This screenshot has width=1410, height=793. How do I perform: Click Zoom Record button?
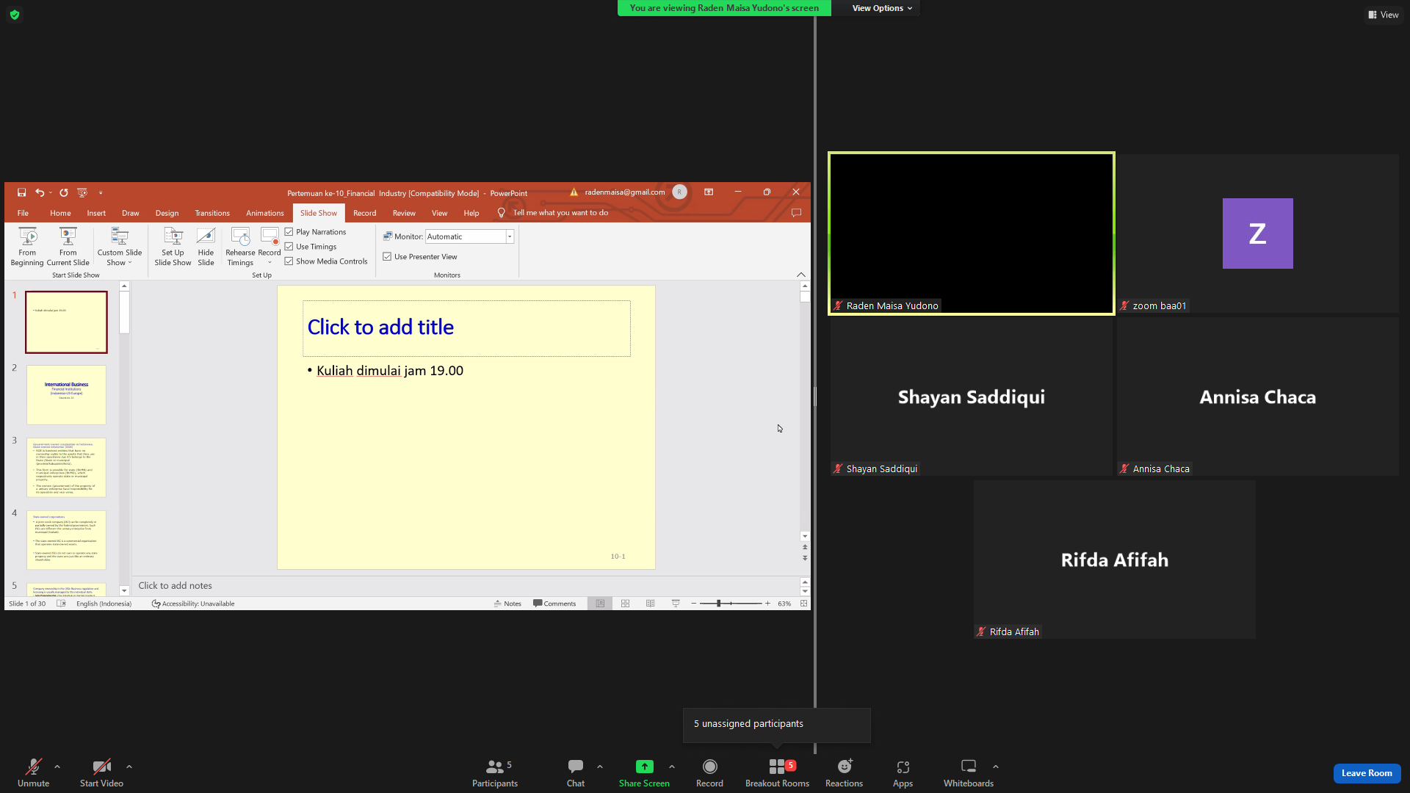(709, 772)
